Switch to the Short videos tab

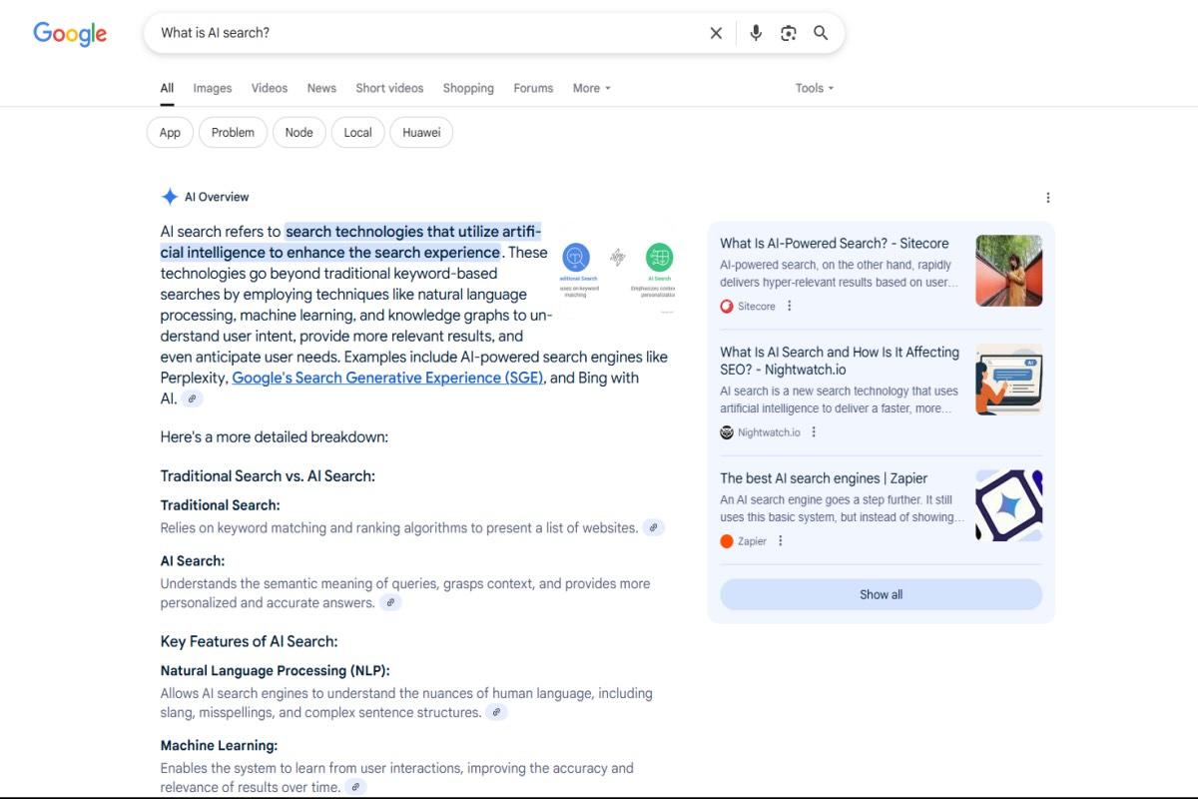389,88
